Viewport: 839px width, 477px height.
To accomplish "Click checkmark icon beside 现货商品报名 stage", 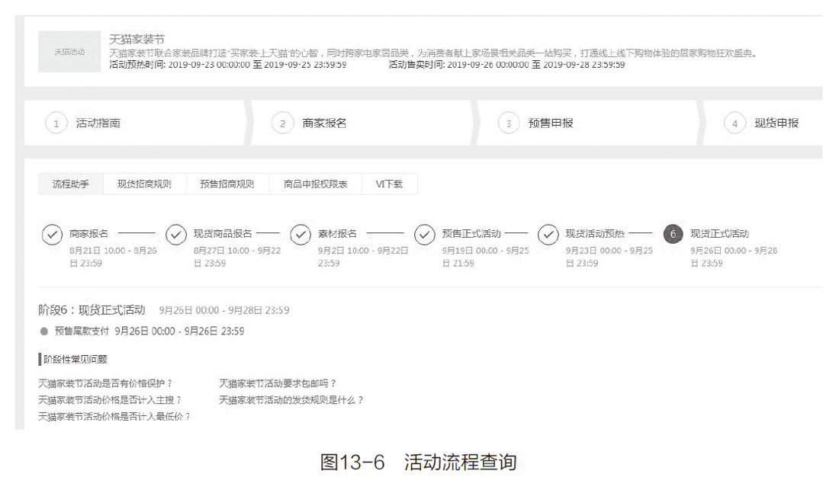I will (176, 235).
